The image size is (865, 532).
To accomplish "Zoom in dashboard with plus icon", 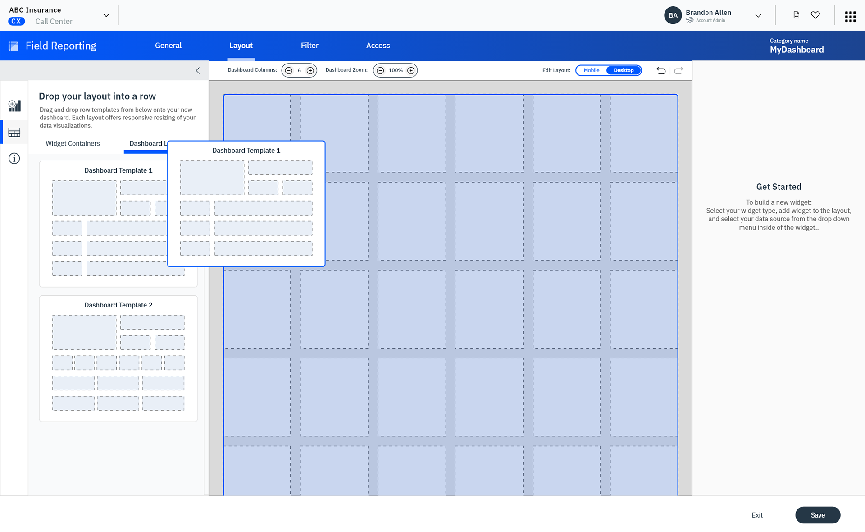I will pos(411,70).
